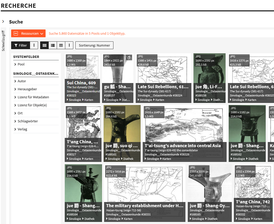Open the filter options three-dot menu
The height and width of the screenshot is (224, 274).
pos(34,45)
